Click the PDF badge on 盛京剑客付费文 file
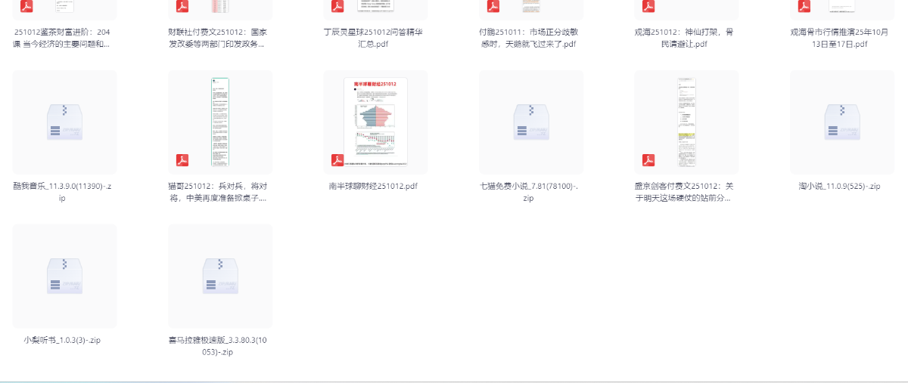 point(648,159)
